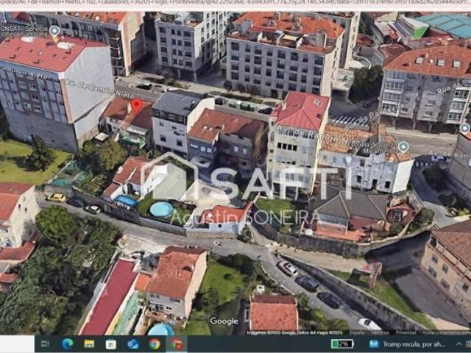Click the Windows taskbar search box
Image resolution: width=471 pixels, height=353 pixels.
pyautogui.click(x=17, y=343)
